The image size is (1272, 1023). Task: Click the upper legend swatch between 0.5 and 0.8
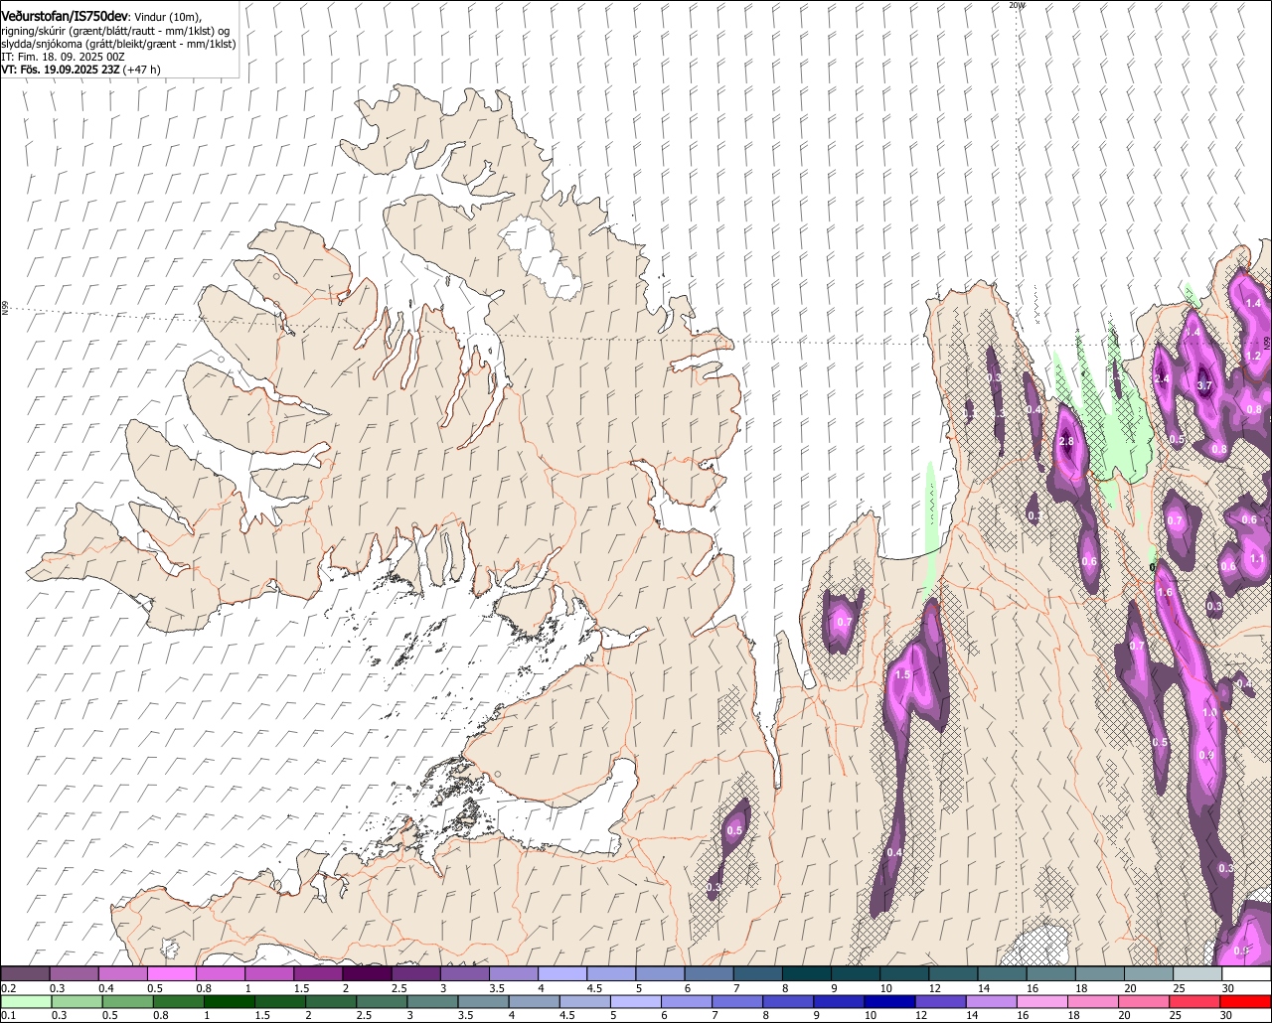[173, 973]
